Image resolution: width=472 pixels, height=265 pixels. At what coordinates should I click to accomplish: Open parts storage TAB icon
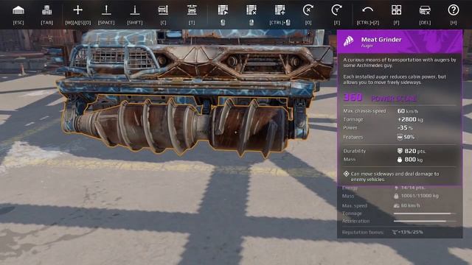coord(46,10)
